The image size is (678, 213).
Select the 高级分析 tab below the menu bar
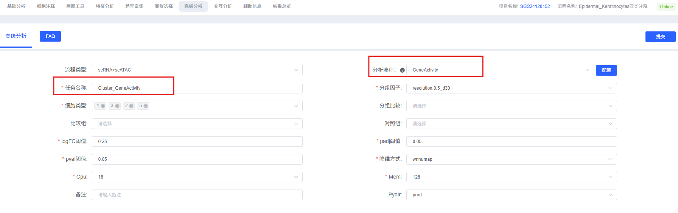[16, 36]
